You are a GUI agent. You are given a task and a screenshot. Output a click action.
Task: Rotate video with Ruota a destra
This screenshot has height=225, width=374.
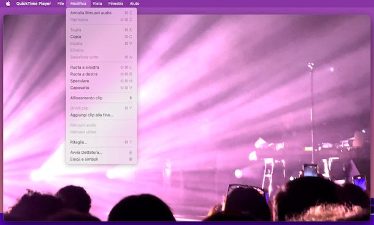pyautogui.click(x=101, y=74)
